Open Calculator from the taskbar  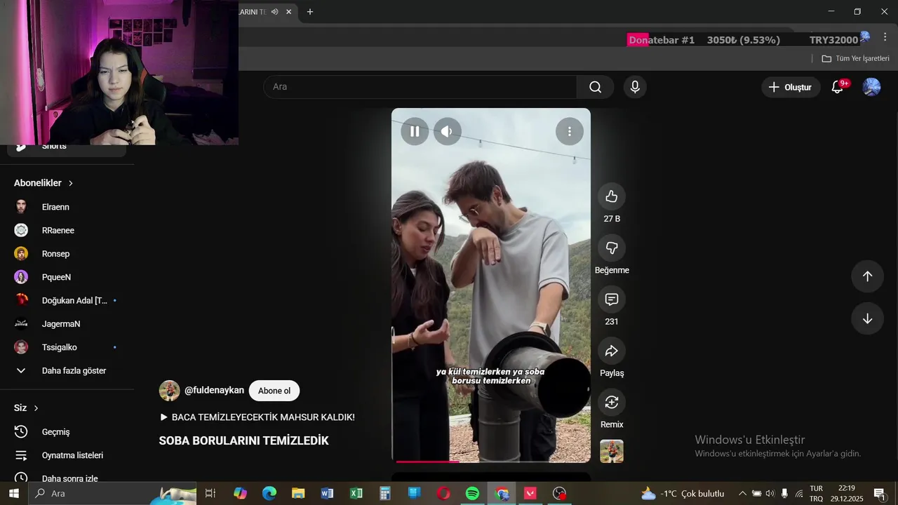[385, 494]
